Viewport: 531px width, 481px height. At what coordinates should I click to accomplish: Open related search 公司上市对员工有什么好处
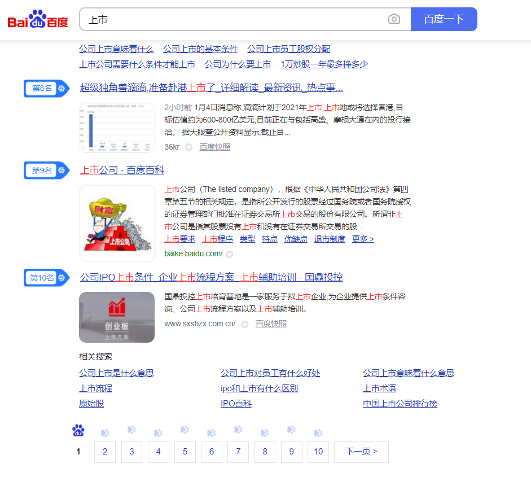270,373
